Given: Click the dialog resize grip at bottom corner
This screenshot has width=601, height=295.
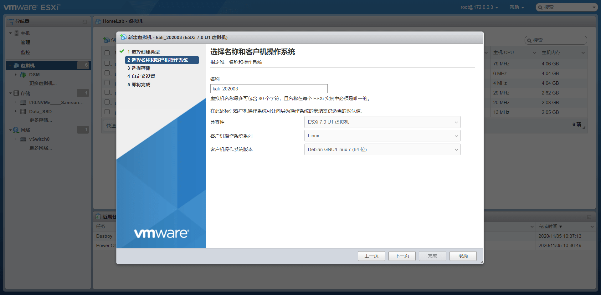Looking at the screenshot, I should (481, 262).
